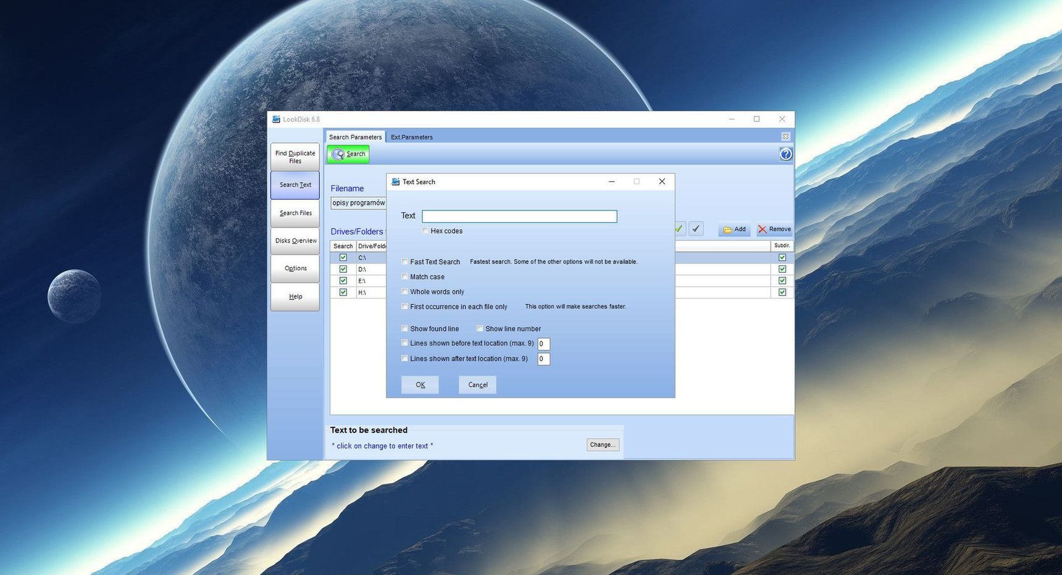This screenshot has width=1062, height=575.
Task: Enable the Hex codes checkbox
Action: 425,231
